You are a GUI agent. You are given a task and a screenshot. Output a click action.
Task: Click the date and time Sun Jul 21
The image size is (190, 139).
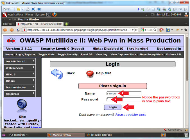coord(169,15)
